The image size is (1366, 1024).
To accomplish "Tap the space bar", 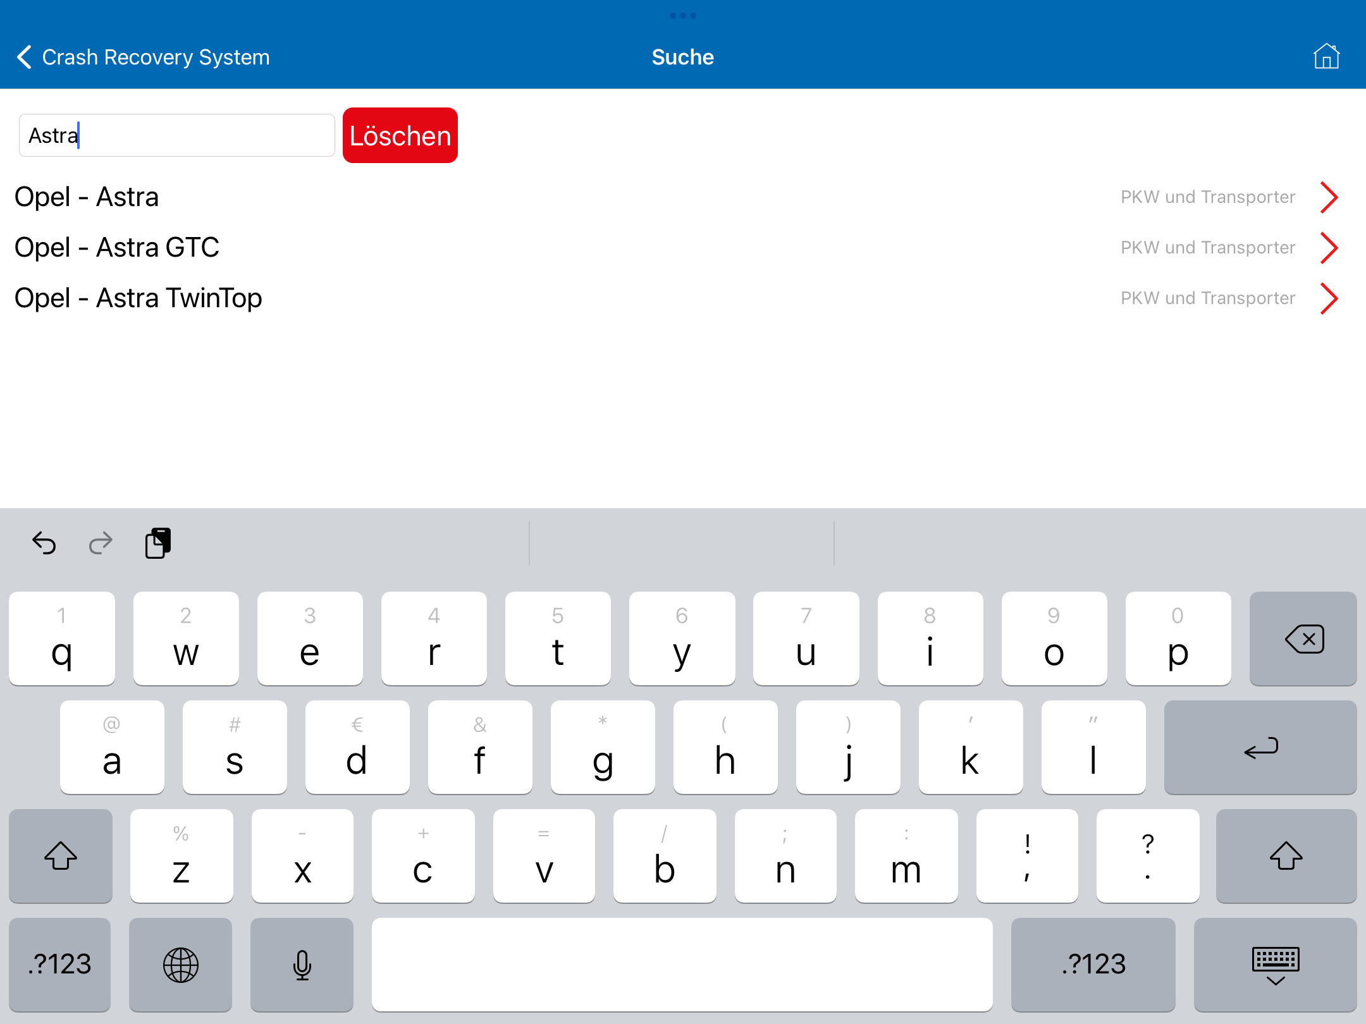I will [682, 965].
